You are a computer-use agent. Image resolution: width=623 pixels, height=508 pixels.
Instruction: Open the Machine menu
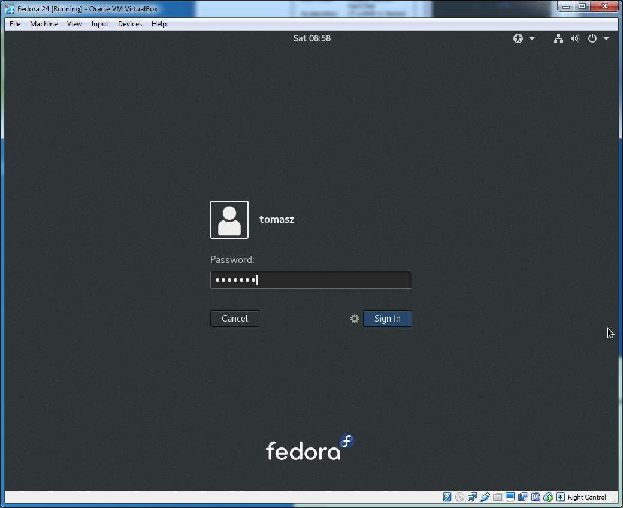tap(44, 24)
